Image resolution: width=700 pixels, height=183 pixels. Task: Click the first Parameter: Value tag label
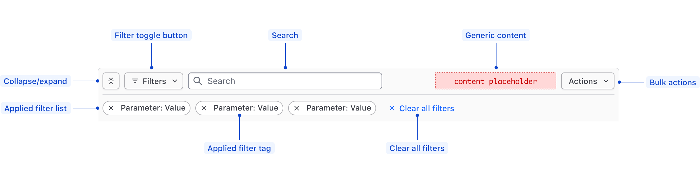153,108
